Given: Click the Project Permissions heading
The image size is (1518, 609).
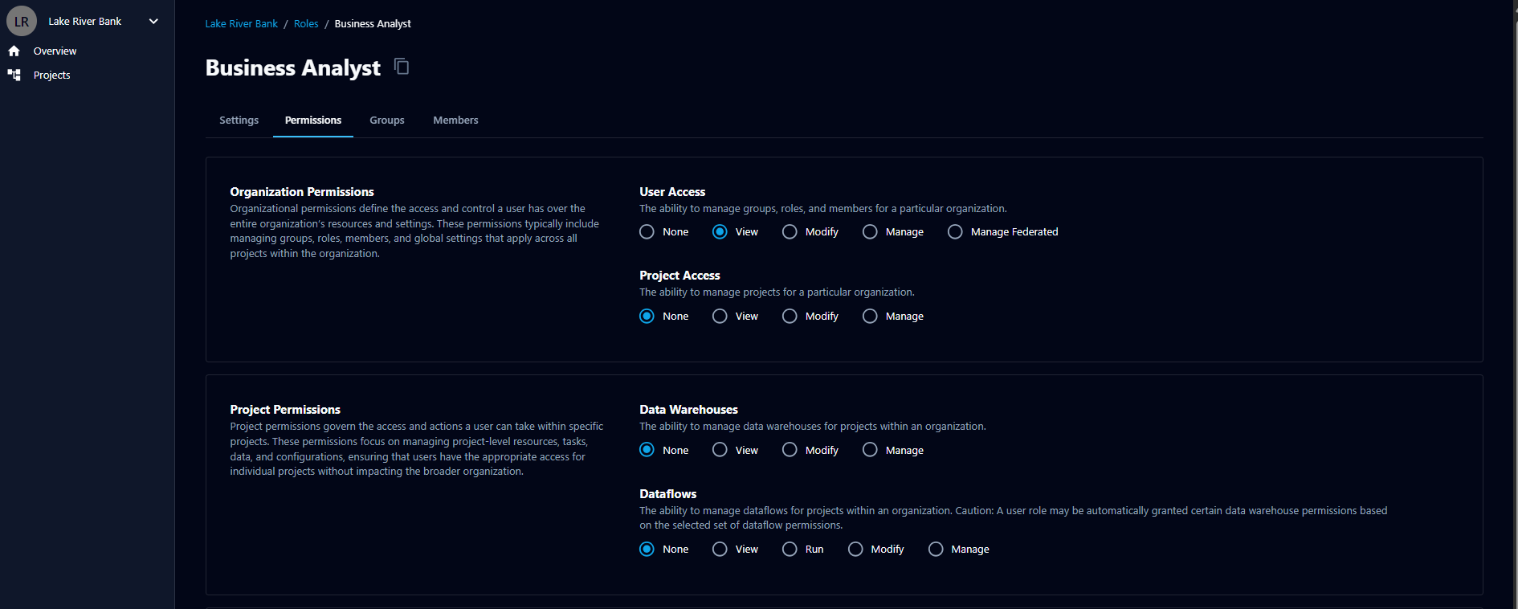Looking at the screenshot, I should [285, 409].
